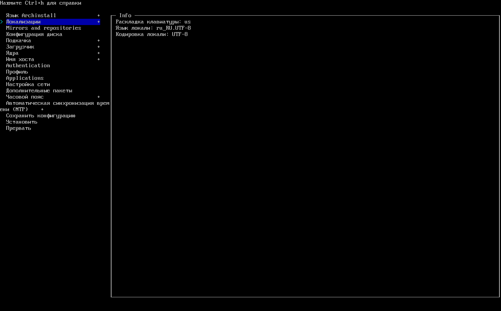Click the plus marker beside Язык Archinstall
This screenshot has width=501, height=311.
pyautogui.click(x=99, y=16)
